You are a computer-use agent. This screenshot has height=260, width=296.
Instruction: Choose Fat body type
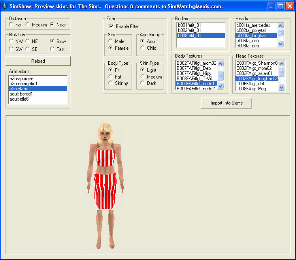coord(115,77)
